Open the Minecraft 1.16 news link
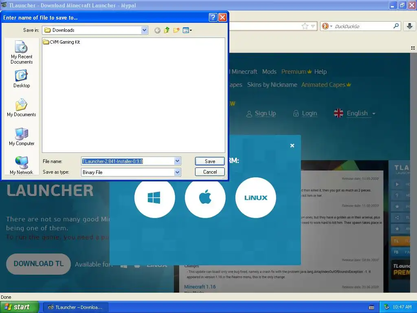 point(200,287)
